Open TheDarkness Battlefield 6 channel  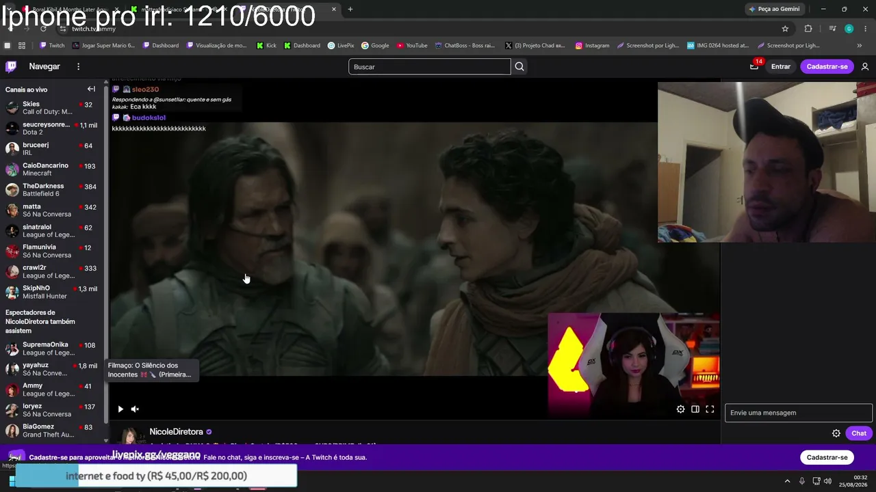pos(51,190)
